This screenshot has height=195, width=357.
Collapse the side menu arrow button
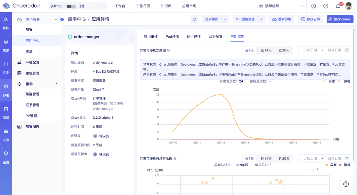[x=62, y=19]
